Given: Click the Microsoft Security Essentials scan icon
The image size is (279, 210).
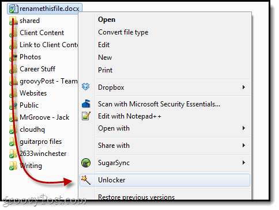Looking at the screenshot, I should click(x=86, y=104).
